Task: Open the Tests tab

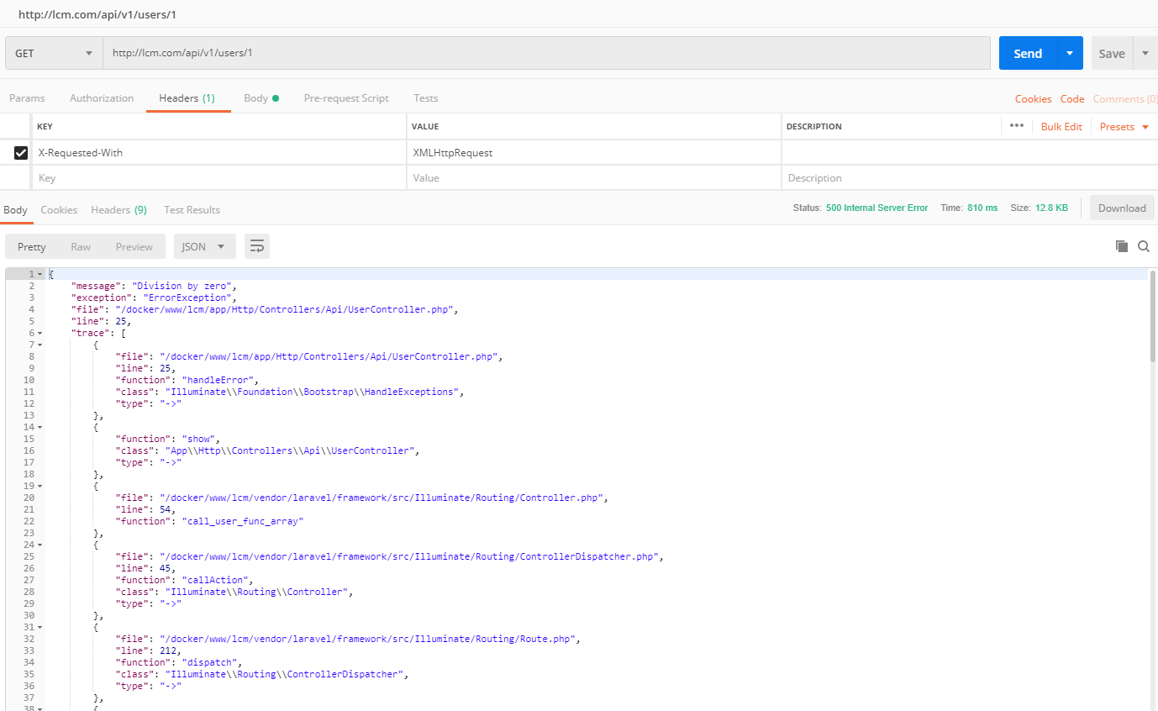Action: [x=426, y=98]
